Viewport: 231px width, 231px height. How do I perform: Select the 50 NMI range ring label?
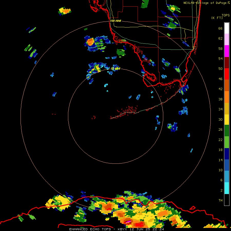(115, 69)
